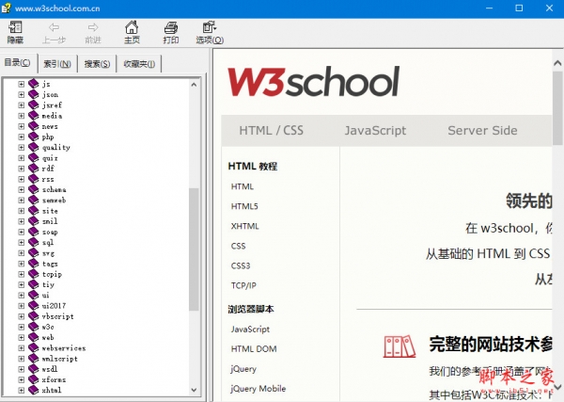Click the tree panel scroll-up arrow
The image size is (564, 402).
(x=194, y=85)
